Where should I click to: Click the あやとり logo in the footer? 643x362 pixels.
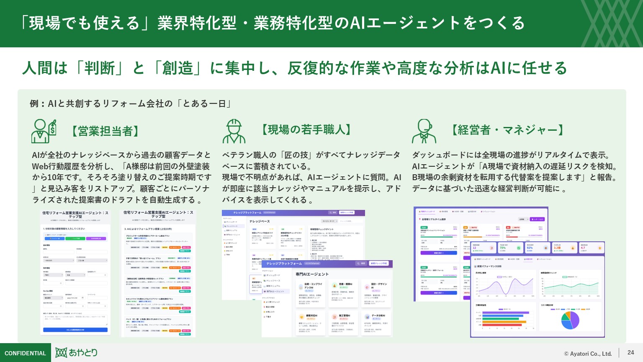[x=77, y=353]
